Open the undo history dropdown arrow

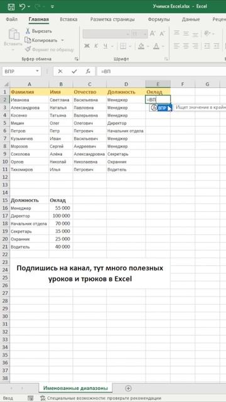28,7
